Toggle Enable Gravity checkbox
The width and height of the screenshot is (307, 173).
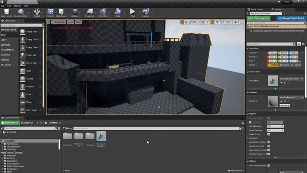pos(269,135)
